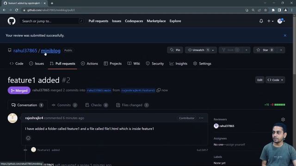Viewport: 296px width, 166px height.
Task: Copy the head branch name icon
Action: pyautogui.click(x=159, y=90)
